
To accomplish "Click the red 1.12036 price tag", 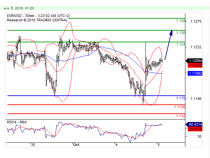I will click(195, 65).
